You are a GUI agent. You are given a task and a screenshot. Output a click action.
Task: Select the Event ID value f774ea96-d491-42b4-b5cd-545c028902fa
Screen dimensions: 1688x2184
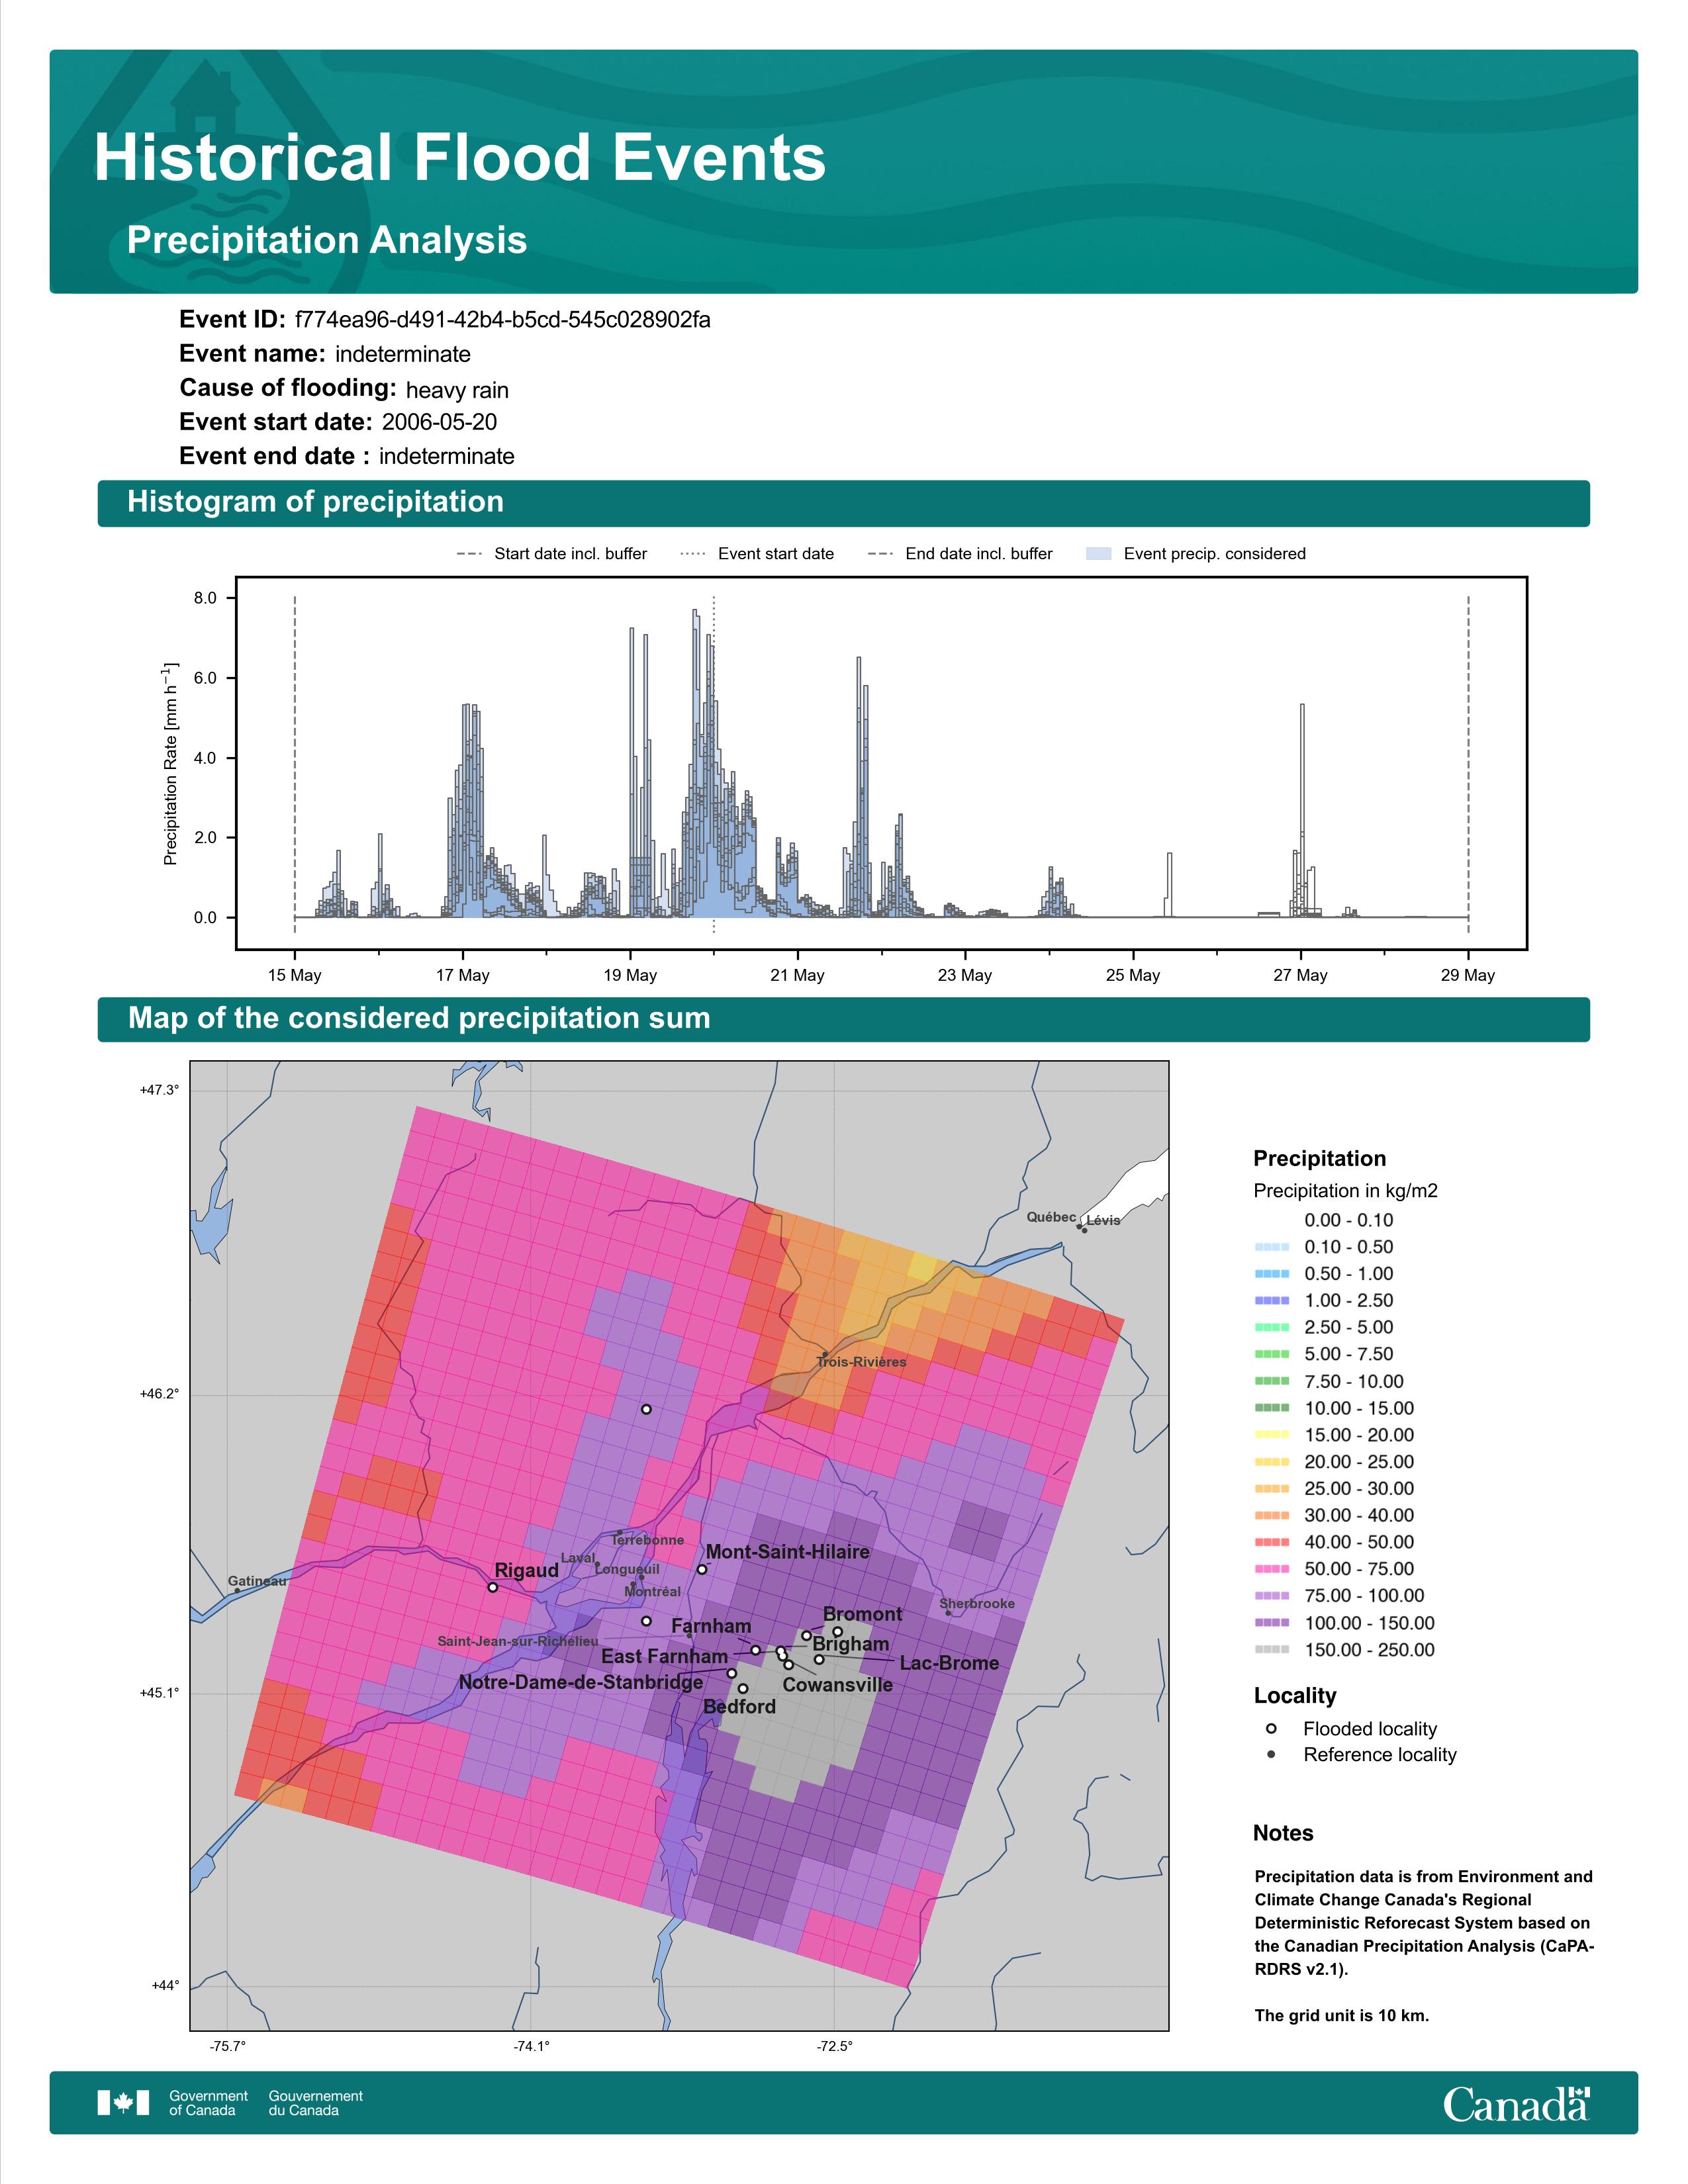coord(503,320)
